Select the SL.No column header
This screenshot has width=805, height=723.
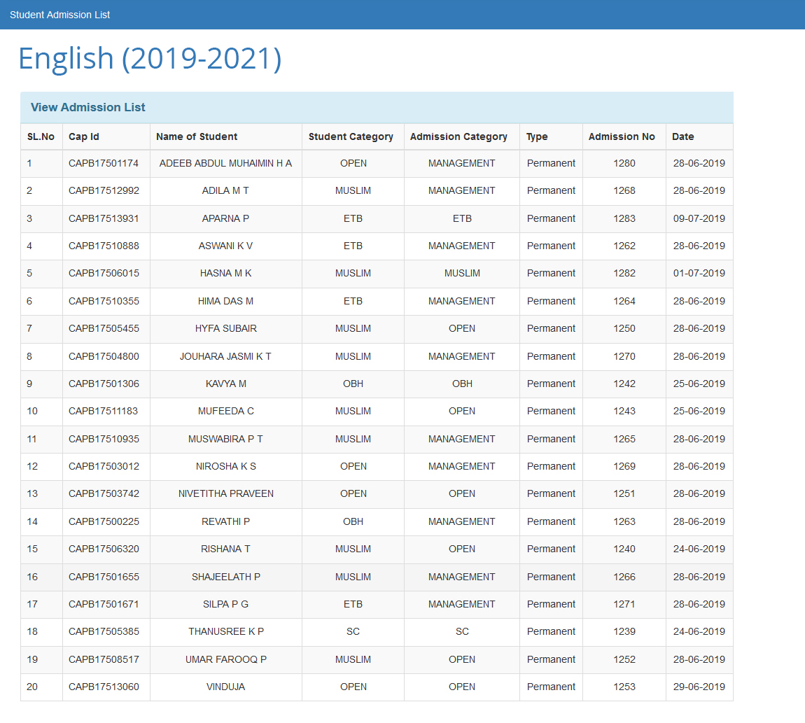[x=41, y=136]
